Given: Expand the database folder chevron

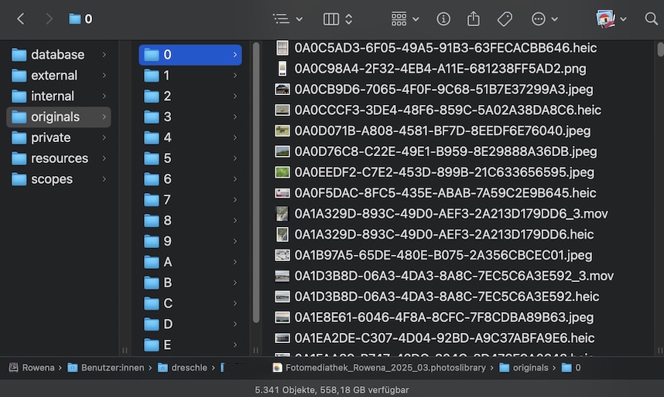Looking at the screenshot, I should click(104, 55).
